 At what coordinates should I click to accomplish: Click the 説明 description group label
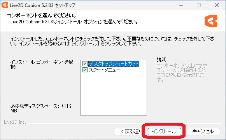pos(162,59)
